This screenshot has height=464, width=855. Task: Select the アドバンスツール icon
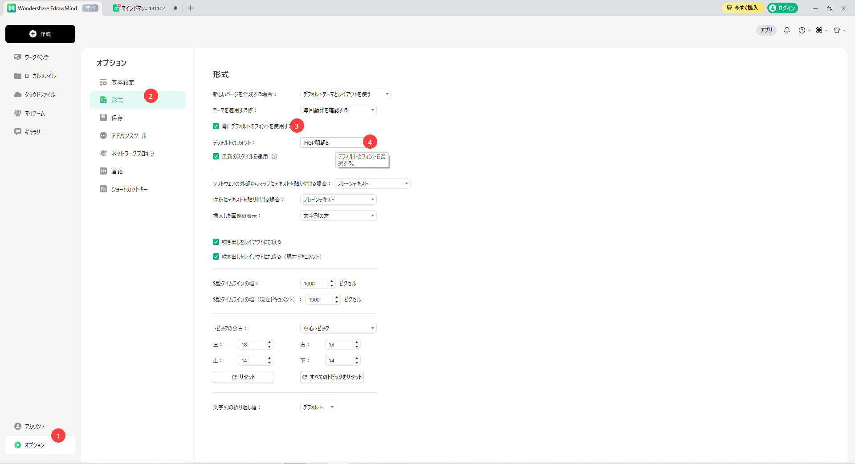click(x=103, y=135)
